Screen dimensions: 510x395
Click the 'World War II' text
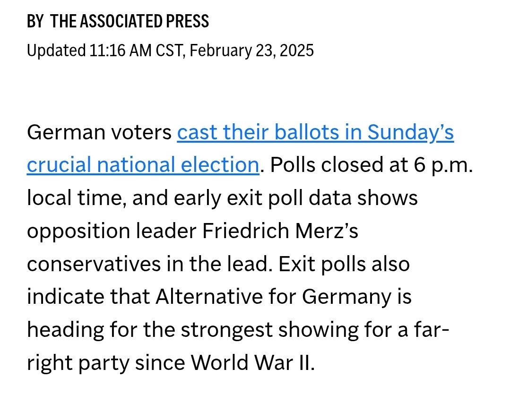tap(251, 362)
